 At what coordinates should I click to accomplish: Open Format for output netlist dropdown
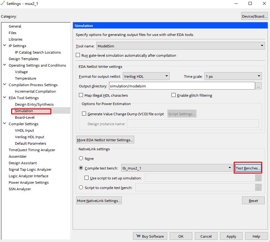[146, 76]
